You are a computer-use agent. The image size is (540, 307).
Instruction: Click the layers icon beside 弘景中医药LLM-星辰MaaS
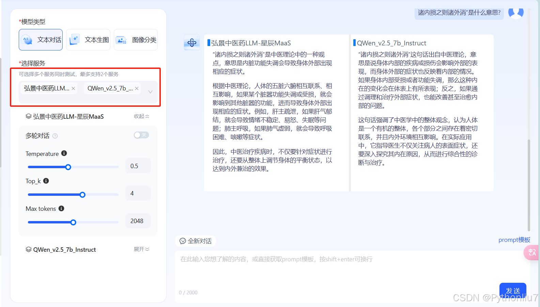(x=29, y=116)
